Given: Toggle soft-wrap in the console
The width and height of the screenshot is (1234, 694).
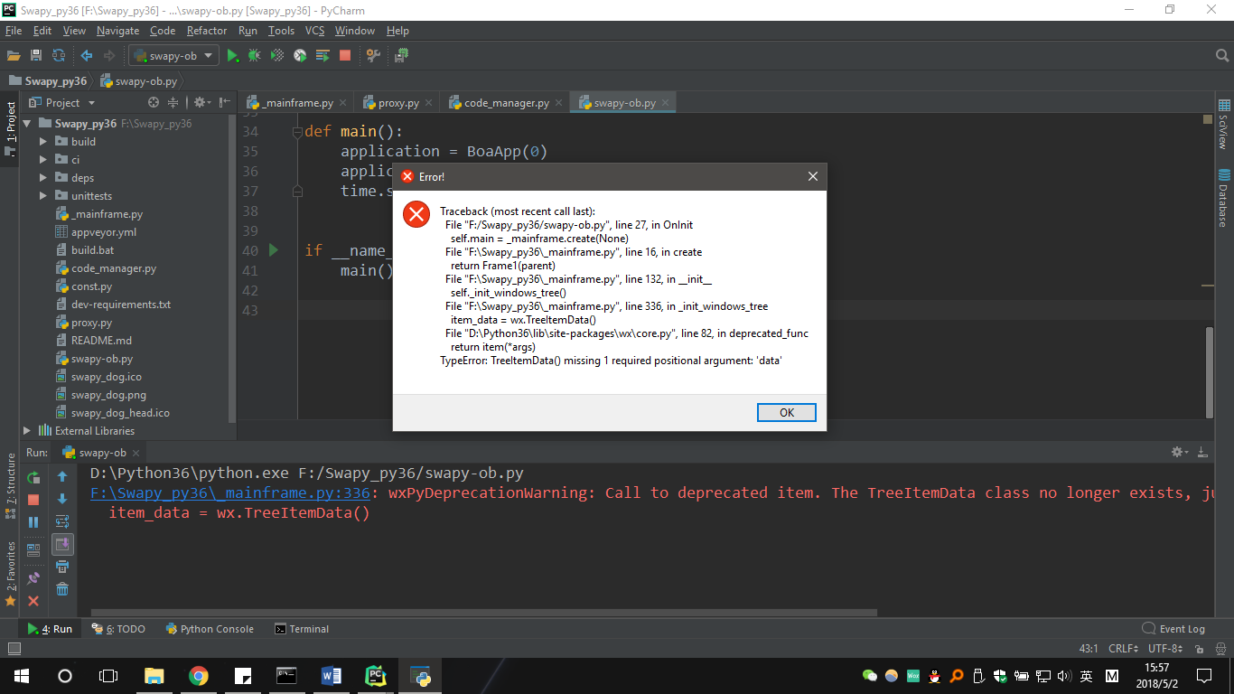Looking at the screenshot, I should pyautogui.click(x=61, y=520).
